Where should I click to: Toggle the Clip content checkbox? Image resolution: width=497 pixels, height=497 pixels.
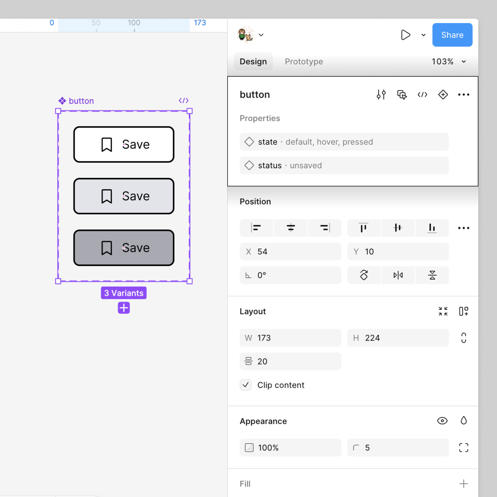[245, 385]
